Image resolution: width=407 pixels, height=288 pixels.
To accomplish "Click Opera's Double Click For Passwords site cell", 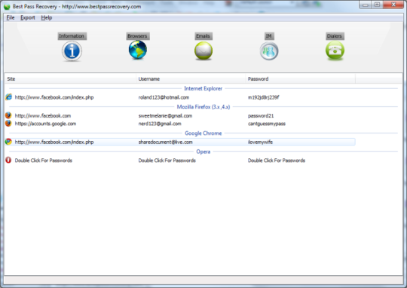I will (x=44, y=161).
